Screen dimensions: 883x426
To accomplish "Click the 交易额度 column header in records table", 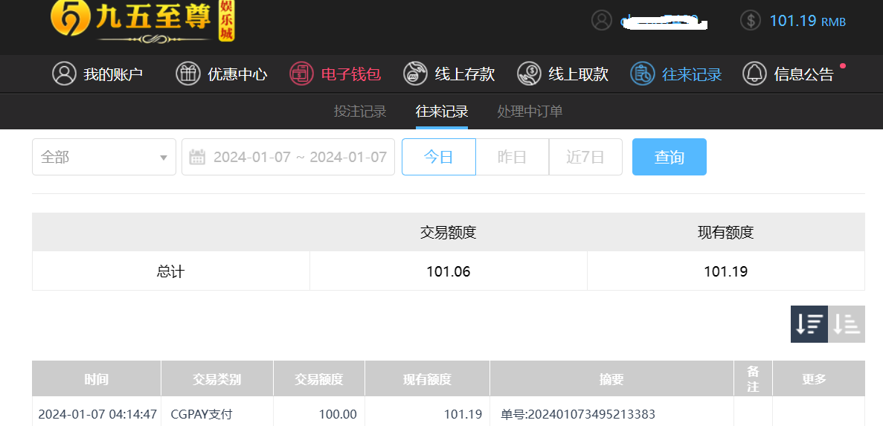I will (318, 378).
